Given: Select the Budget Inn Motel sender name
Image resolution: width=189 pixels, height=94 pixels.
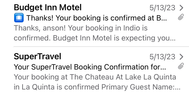Looking at the screenshot, I should pyautogui.click(x=48, y=7).
